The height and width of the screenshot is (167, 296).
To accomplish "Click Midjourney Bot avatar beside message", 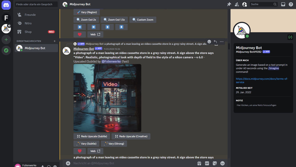I will coord(66,51).
